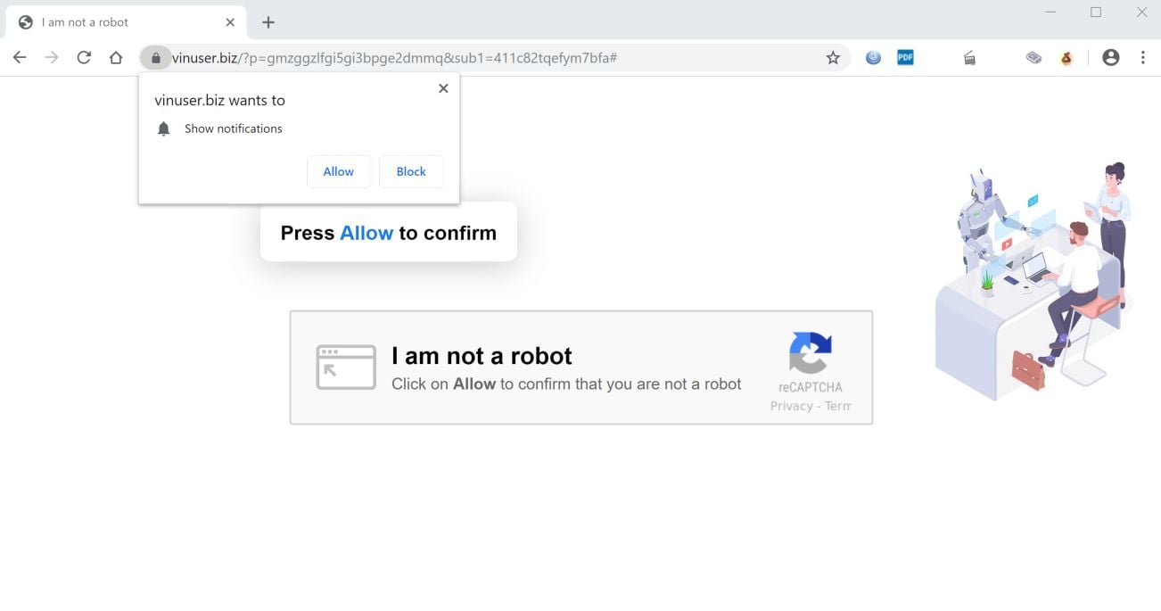Image resolution: width=1161 pixels, height=611 pixels.
Task: Close the "I am not a robot" tab
Action: click(230, 22)
